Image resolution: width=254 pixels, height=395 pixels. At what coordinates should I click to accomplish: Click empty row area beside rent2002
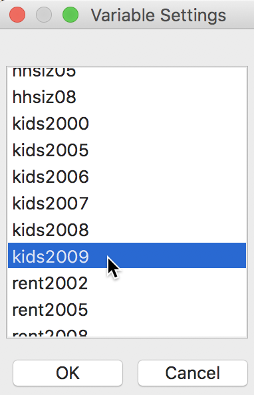tap(167, 283)
